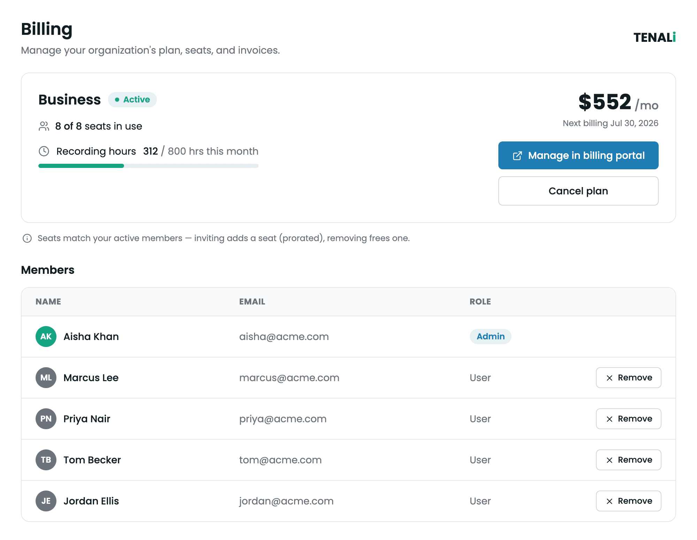Click the User role in Tom Becker's row

click(480, 460)
